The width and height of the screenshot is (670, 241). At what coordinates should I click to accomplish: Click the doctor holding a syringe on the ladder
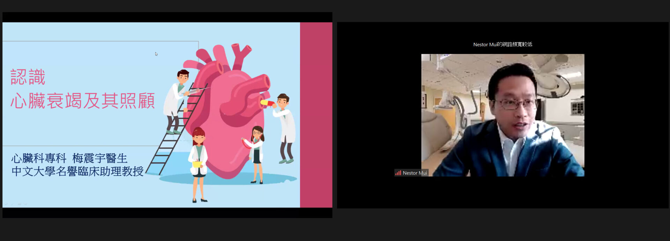point(176,101)
